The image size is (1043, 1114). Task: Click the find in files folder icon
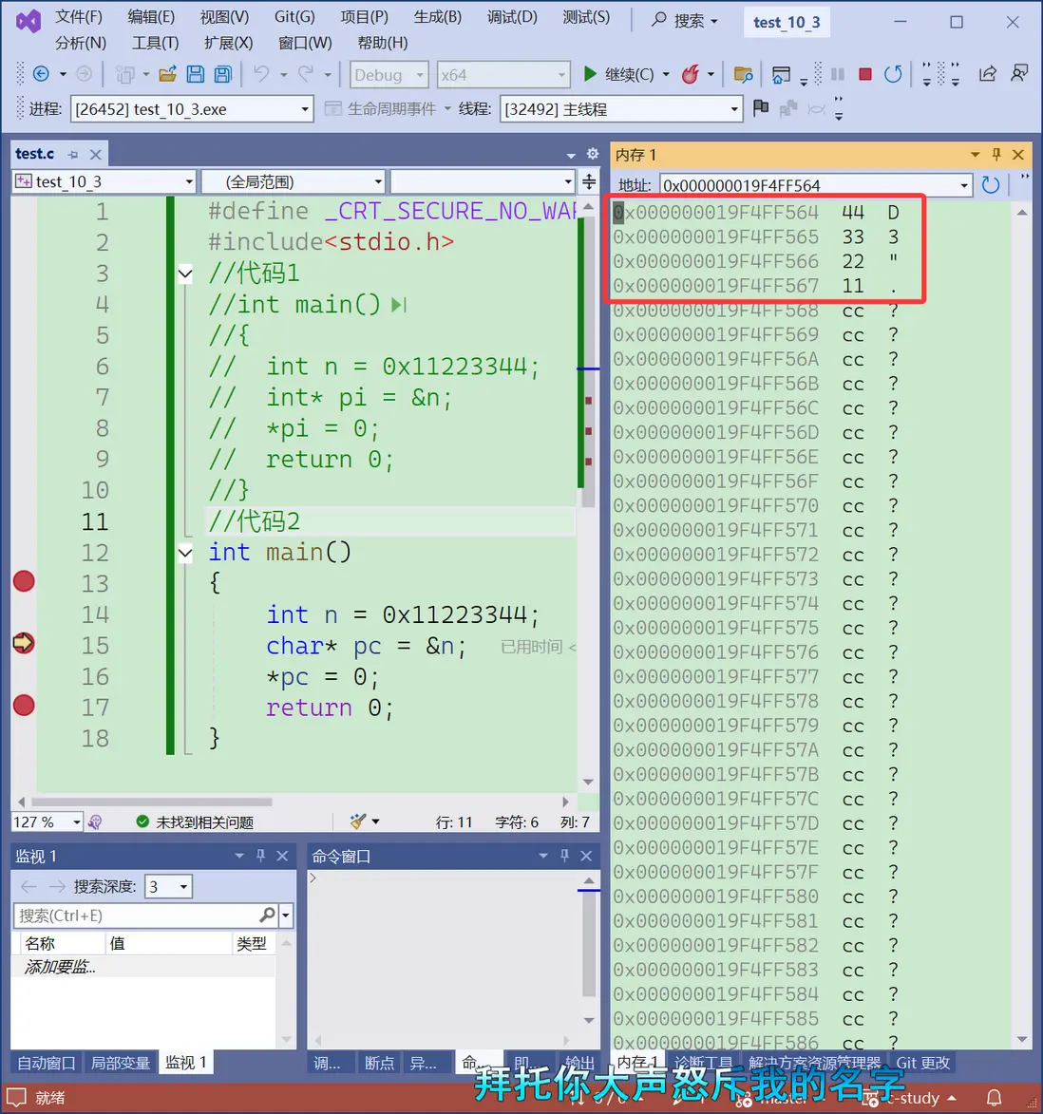(743, 74)
